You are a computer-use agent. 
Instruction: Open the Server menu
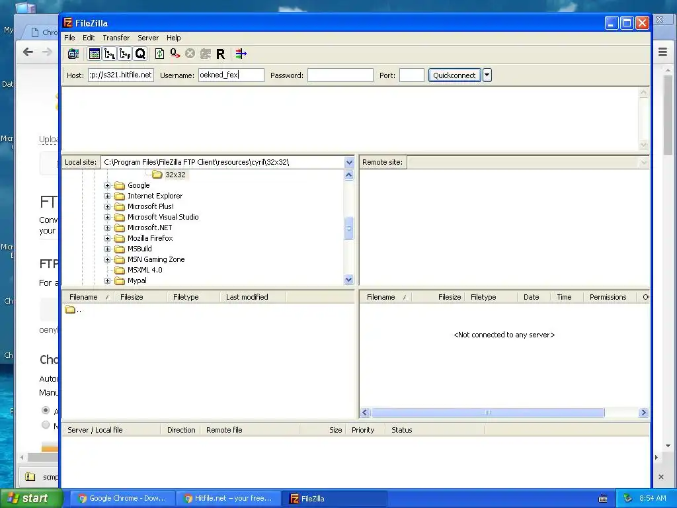[x=148, y=38]
